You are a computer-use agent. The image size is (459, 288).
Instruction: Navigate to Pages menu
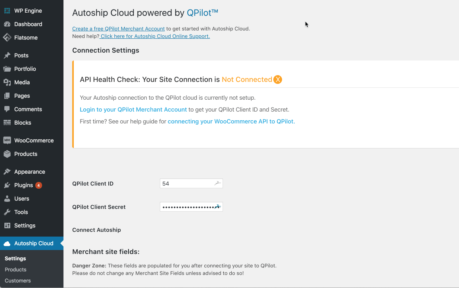pos(22,96)
